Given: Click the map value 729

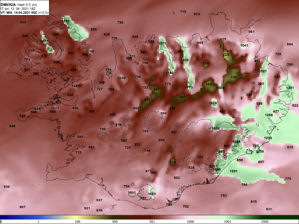Looking at the screenshot, I should tap(114, 38).
